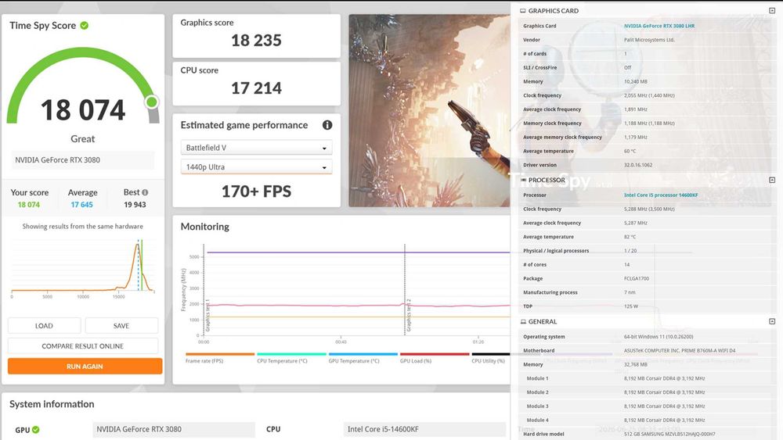The width and height of the screenshot is (783, 440).
Task: Toggle Frame rate (FPS) chart legend
Action: pos(220,358)
